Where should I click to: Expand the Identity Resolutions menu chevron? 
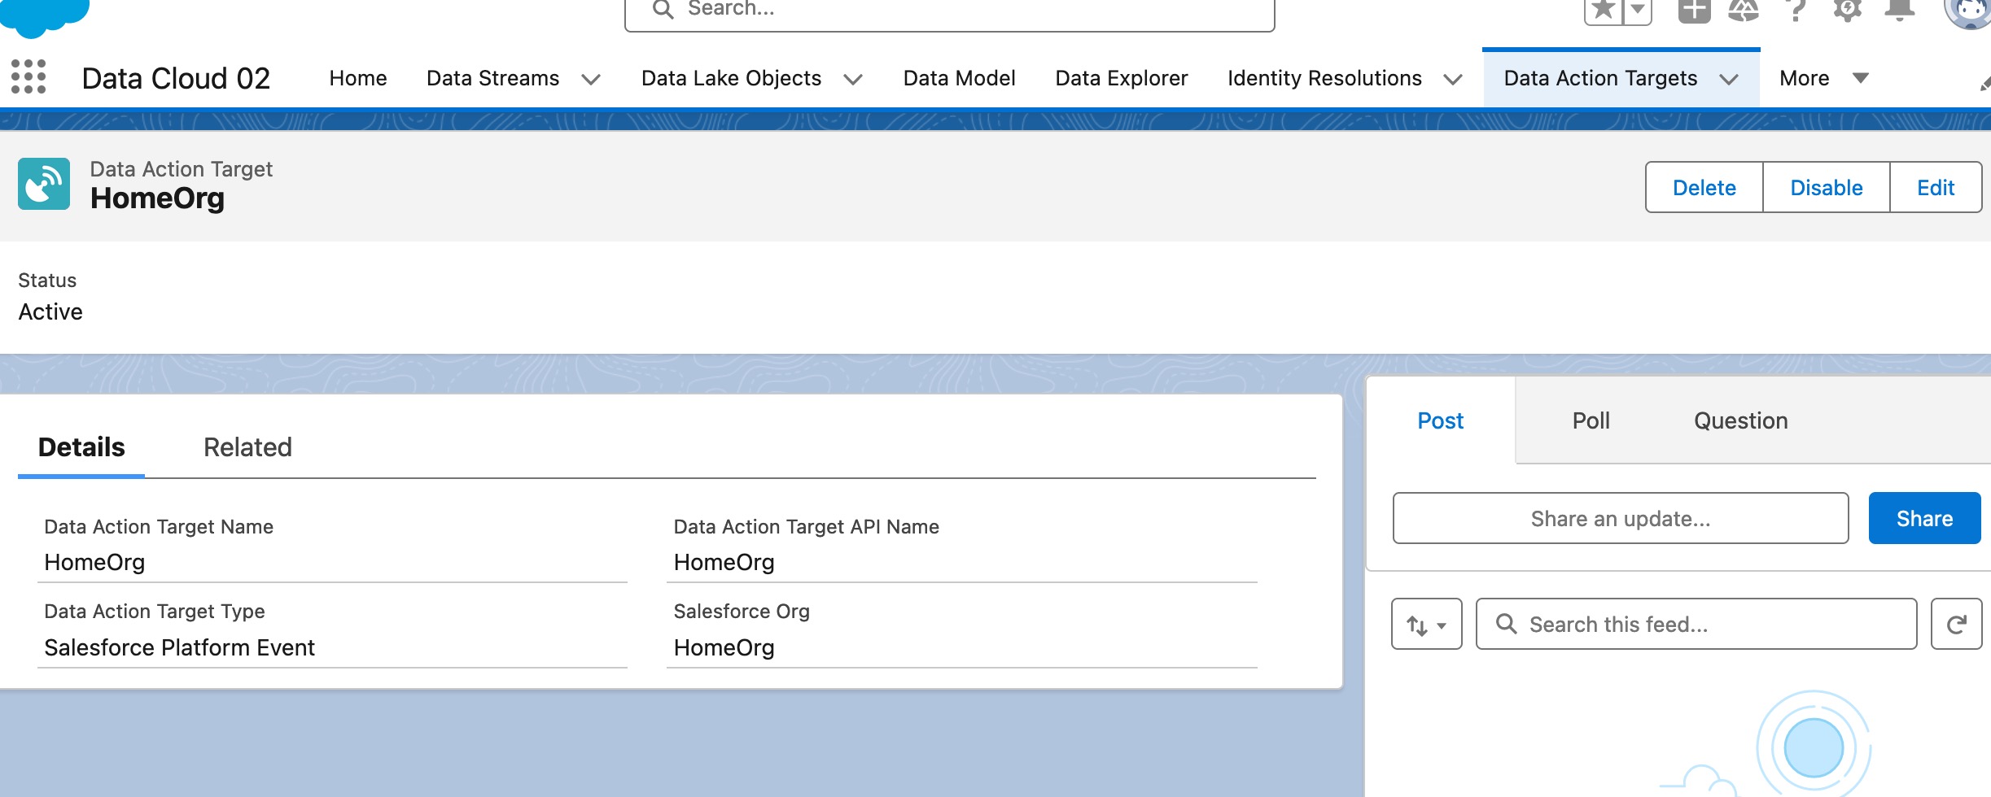(1453, 79)
